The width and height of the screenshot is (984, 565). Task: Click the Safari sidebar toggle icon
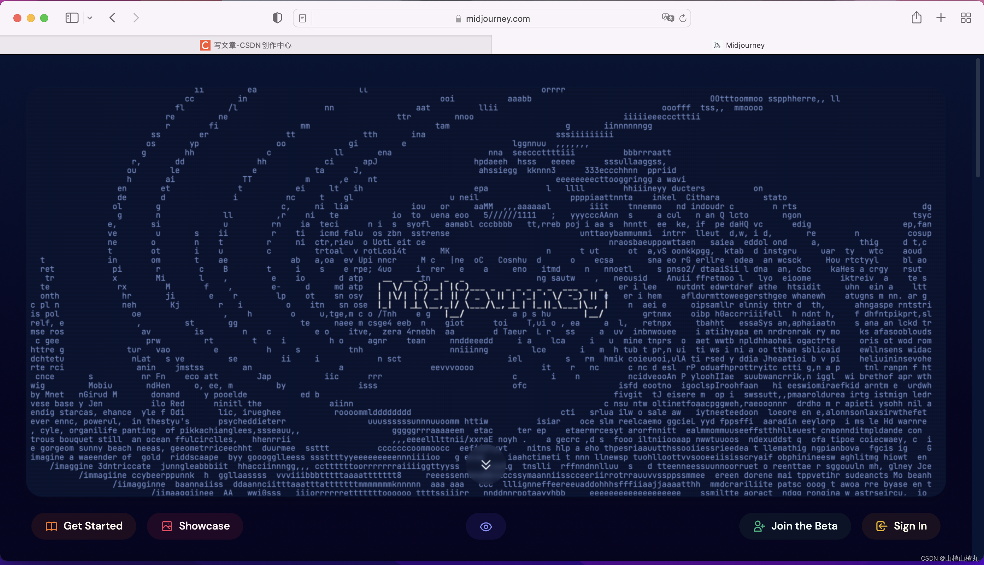[72, 18]
